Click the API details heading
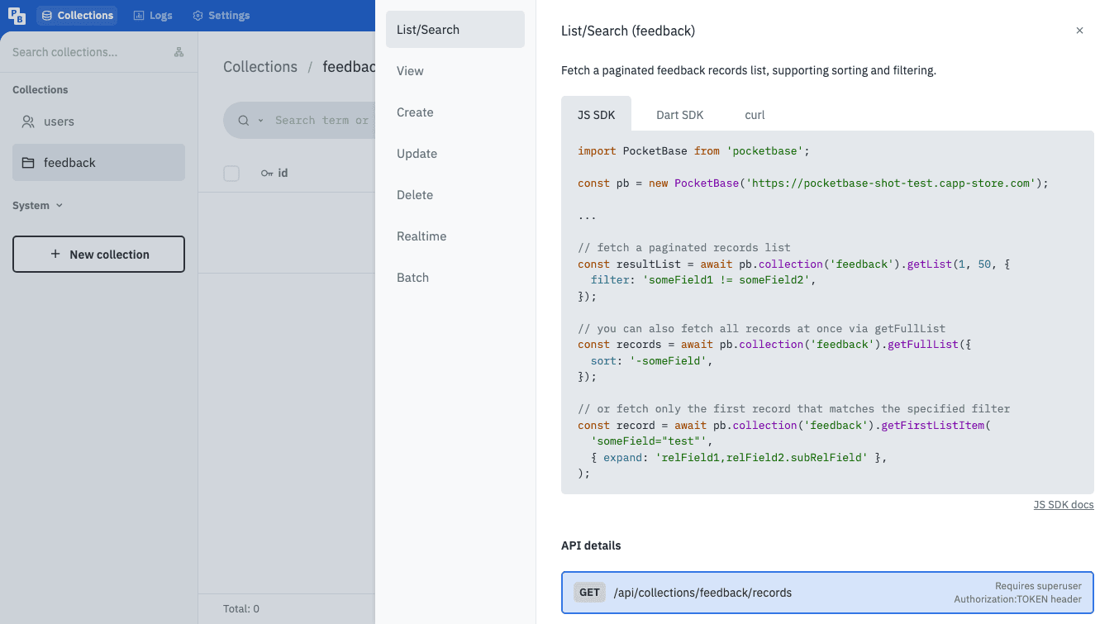Image resolution: width=1119 pixels, height=624 pixels. point(591,545)
